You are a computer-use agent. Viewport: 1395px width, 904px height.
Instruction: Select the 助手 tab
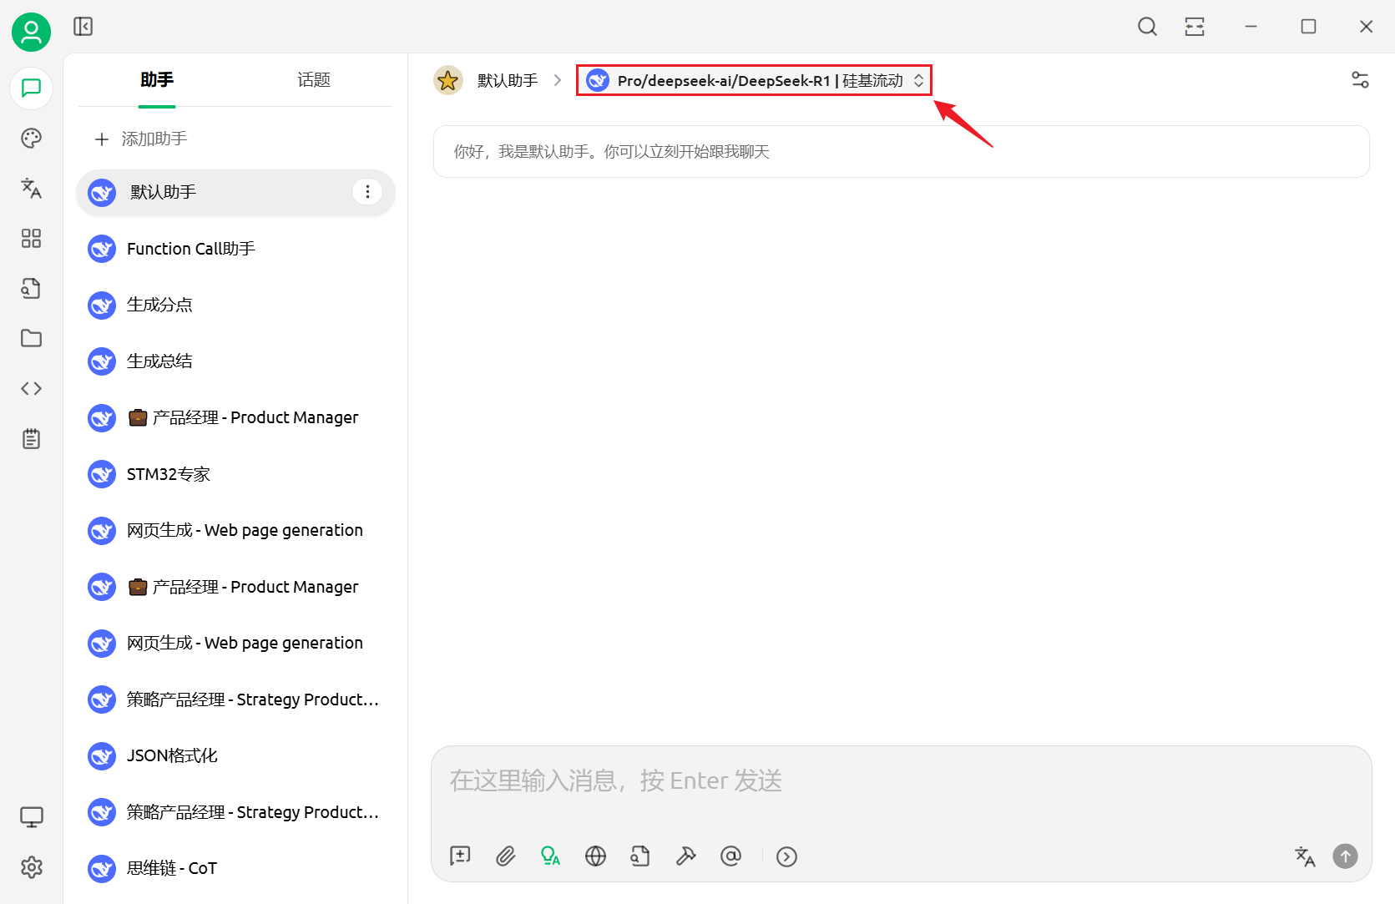[157, 80]
